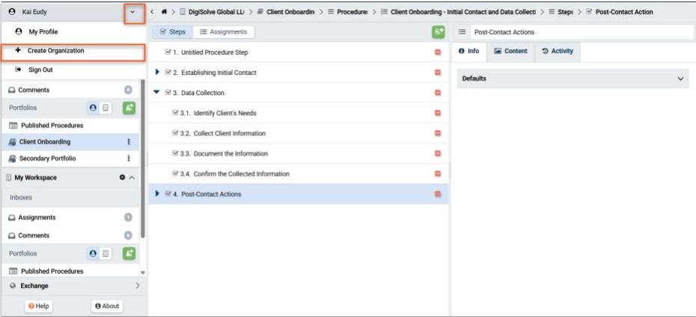Click the Post-Contact Actions title field
696x317 pixels.
(x=581, y=32)
